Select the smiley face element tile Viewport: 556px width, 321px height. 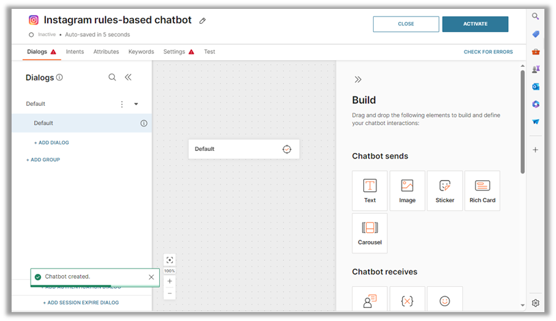coord(445,300)
